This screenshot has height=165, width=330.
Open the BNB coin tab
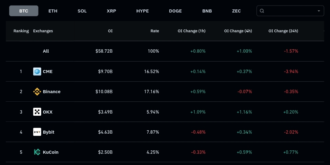[207, 11]
